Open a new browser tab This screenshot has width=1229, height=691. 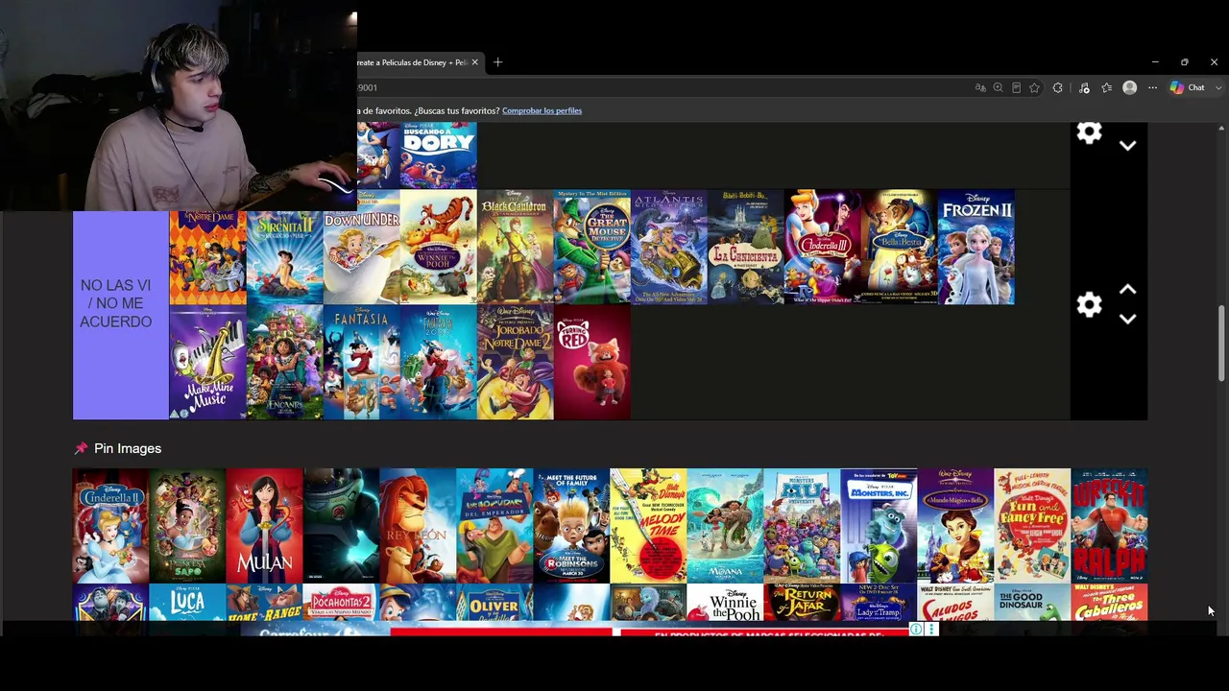point(497,62)
